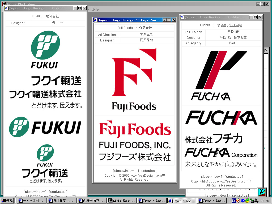Click the 'Fukui :: 物流会社' heading
The image size is (272, 204).
tap(45, 16)
